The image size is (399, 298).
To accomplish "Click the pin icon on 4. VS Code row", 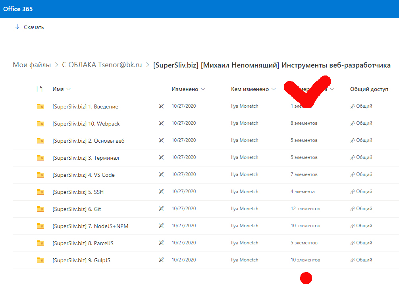I will coord(161,174).
